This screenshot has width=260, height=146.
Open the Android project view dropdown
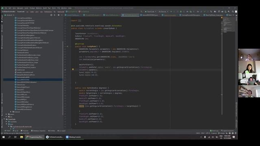tap(9, 15)
